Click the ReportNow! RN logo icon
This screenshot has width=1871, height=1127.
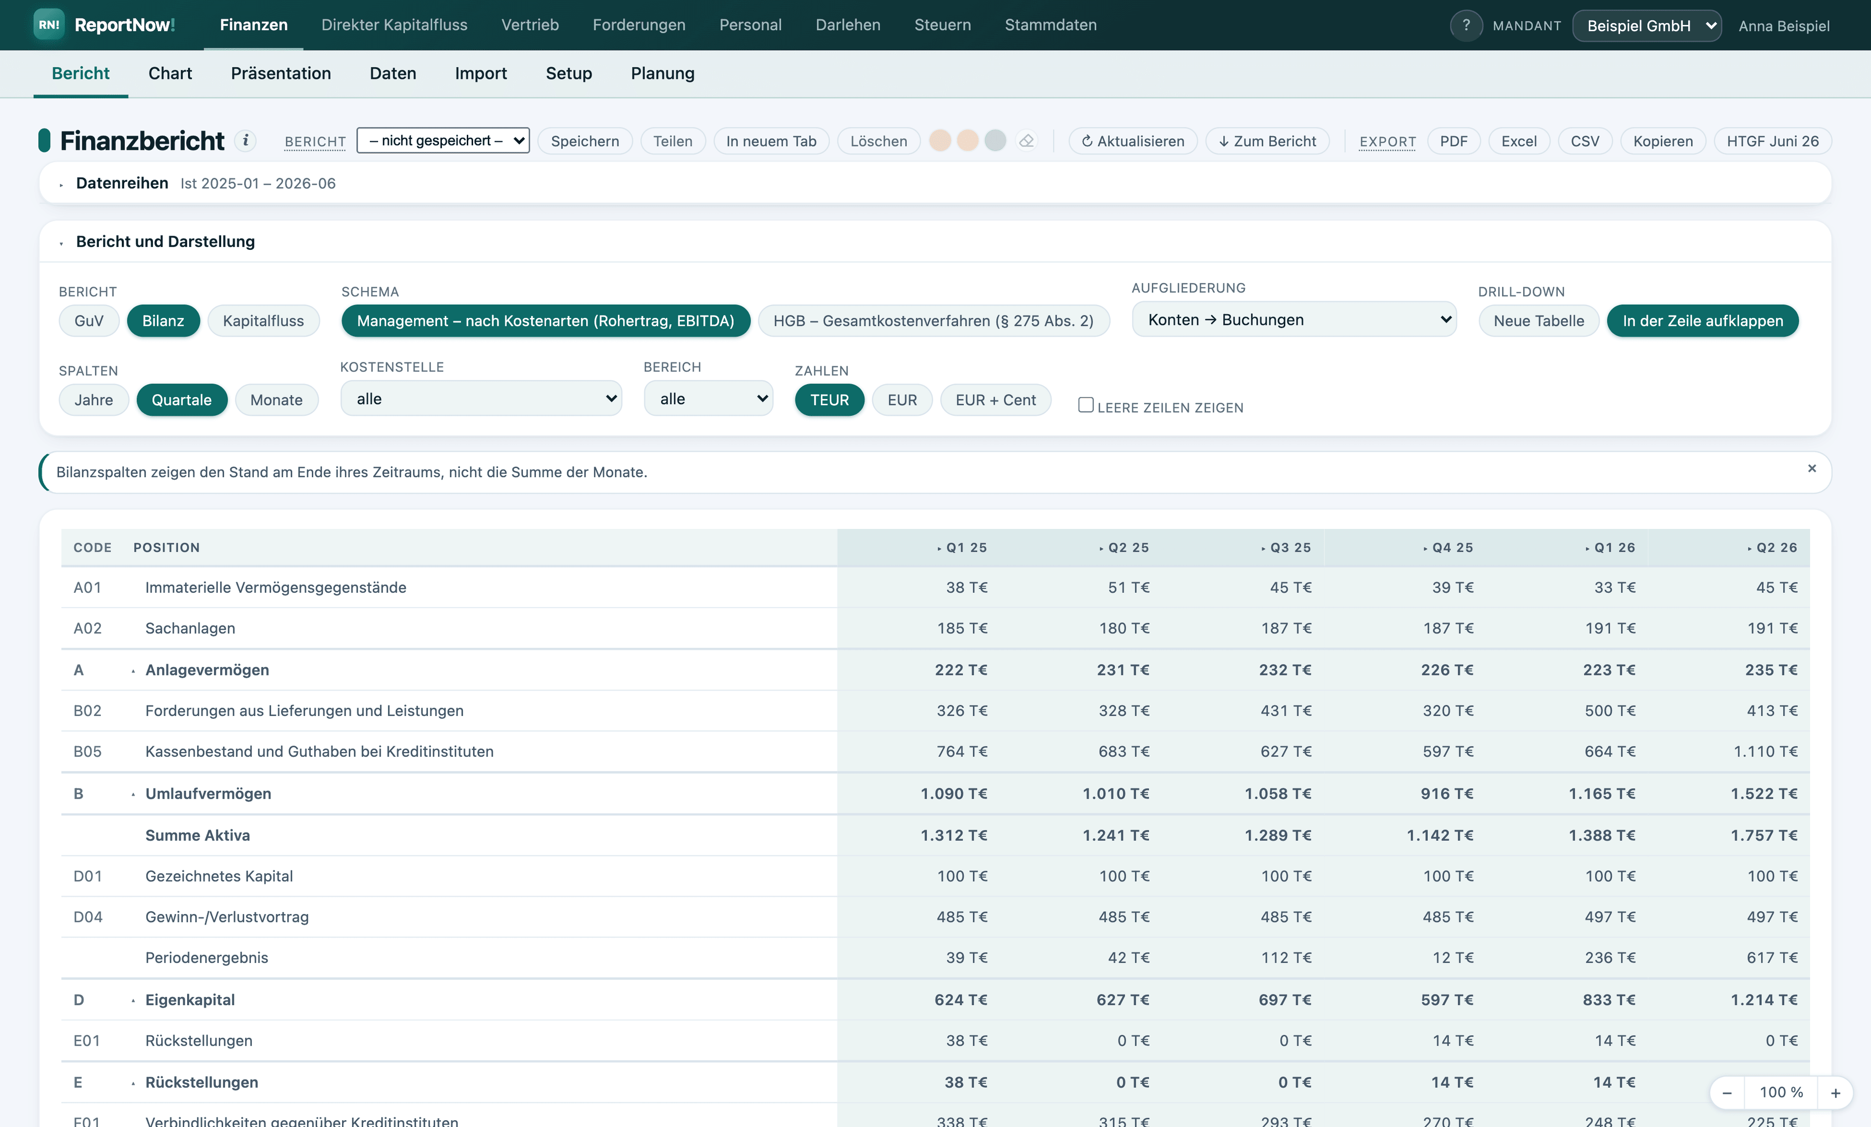point(49,25)
